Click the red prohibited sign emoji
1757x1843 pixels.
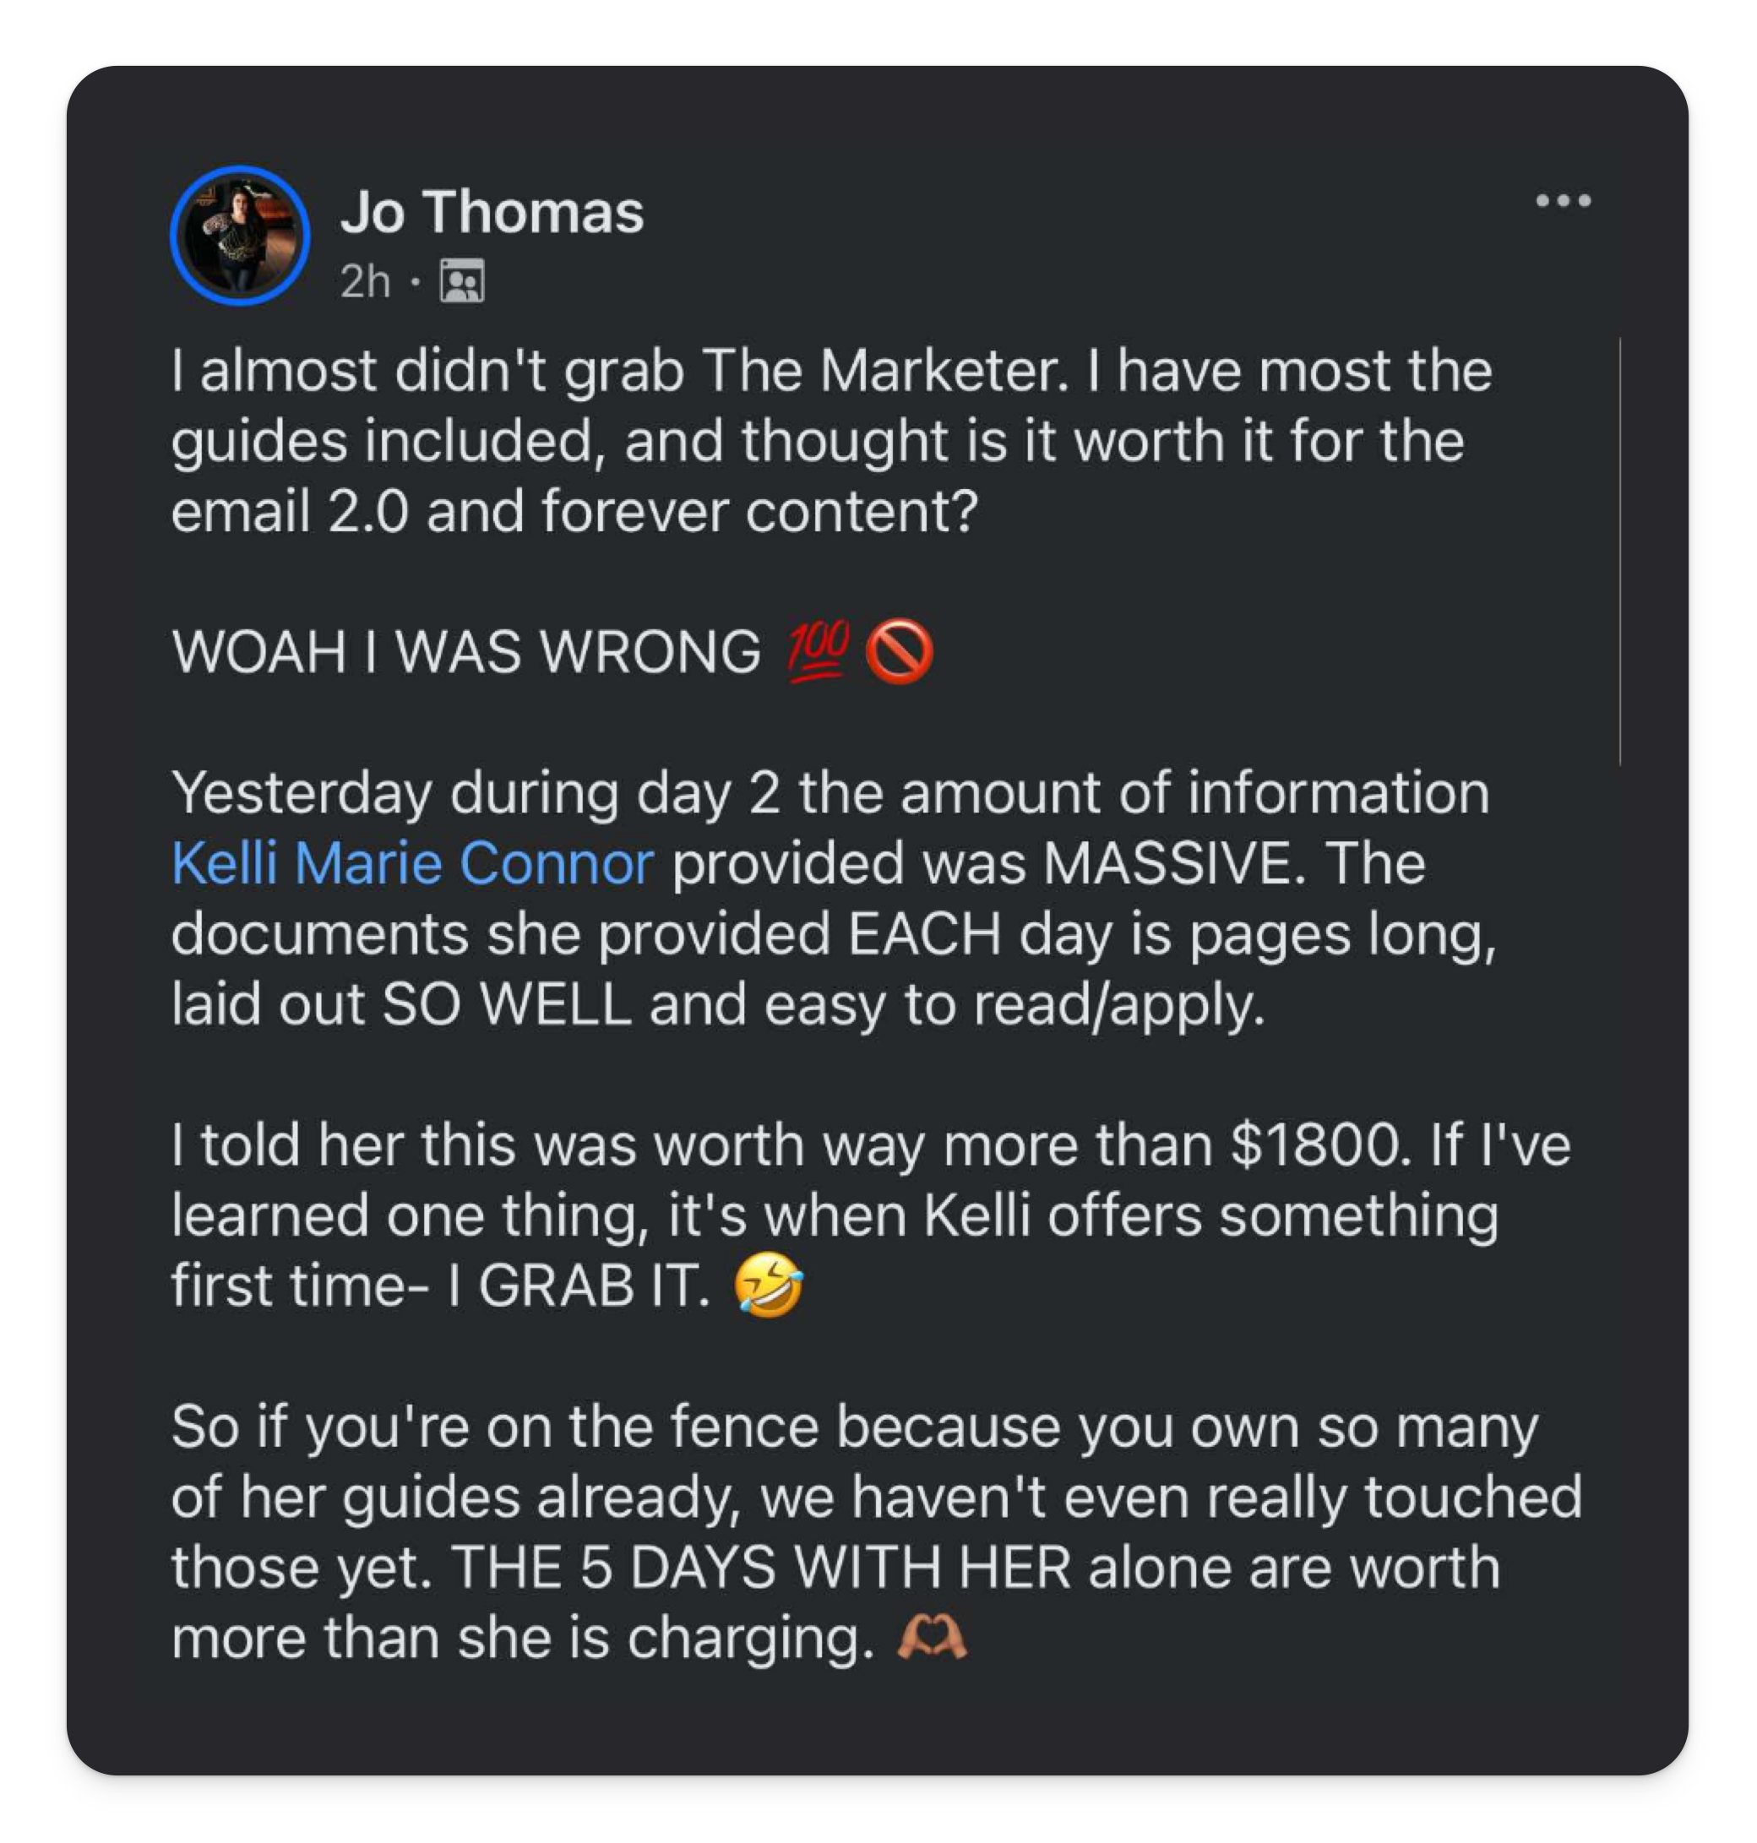point(899,653)
